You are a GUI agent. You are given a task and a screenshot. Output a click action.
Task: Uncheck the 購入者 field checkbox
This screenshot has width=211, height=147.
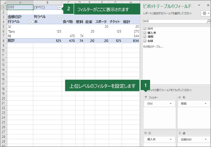[x=145, y=33]
